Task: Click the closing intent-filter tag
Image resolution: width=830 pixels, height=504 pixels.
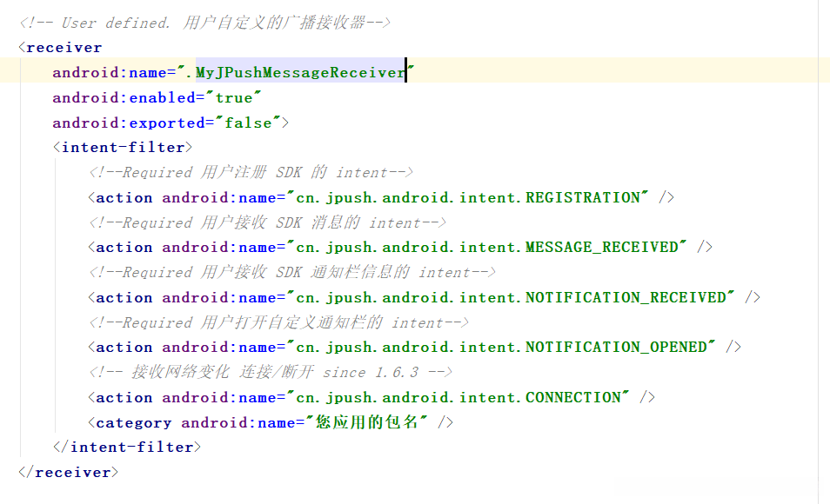Action: click(127, 448)
